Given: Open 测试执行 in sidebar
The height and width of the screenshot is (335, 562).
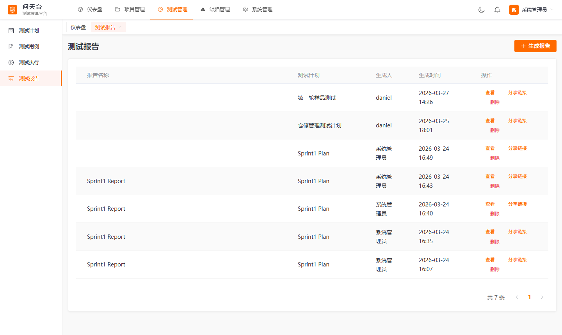Looking at the screenshot, I should point(31,62).
